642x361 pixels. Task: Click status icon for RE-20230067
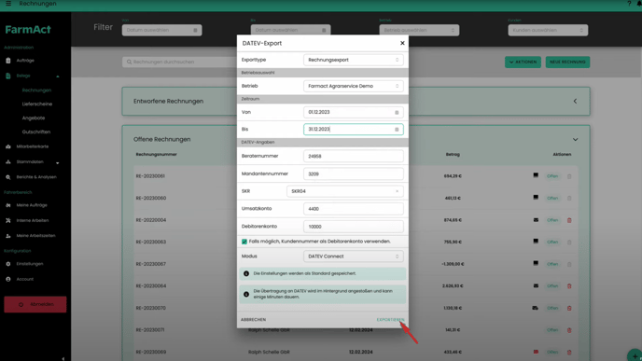tap(536, 264)
